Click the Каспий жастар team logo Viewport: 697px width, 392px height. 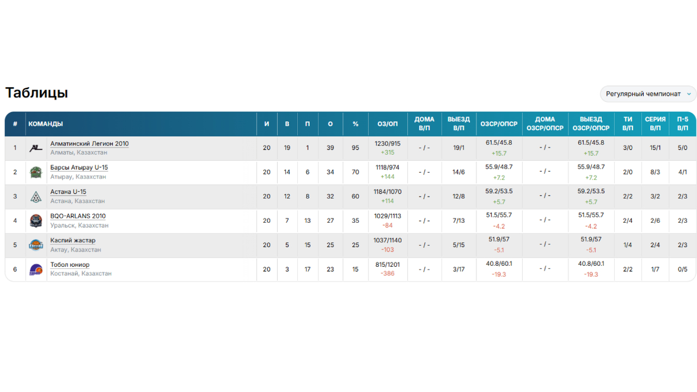click(36, 245)
